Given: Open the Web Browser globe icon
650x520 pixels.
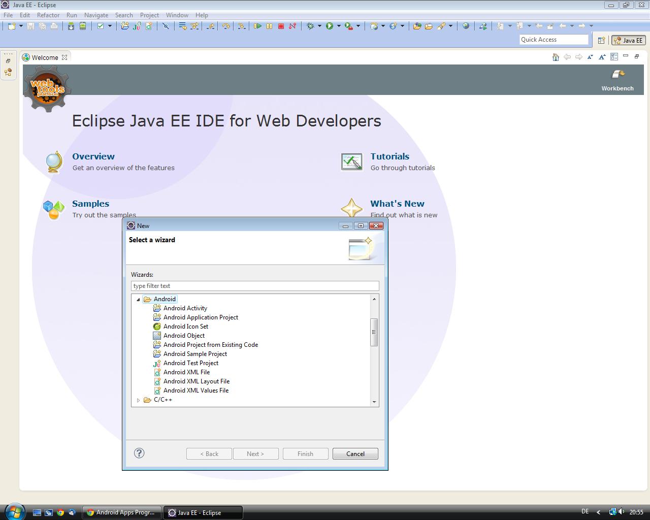Looking at the screenshot, I should [x=466, y=26].
